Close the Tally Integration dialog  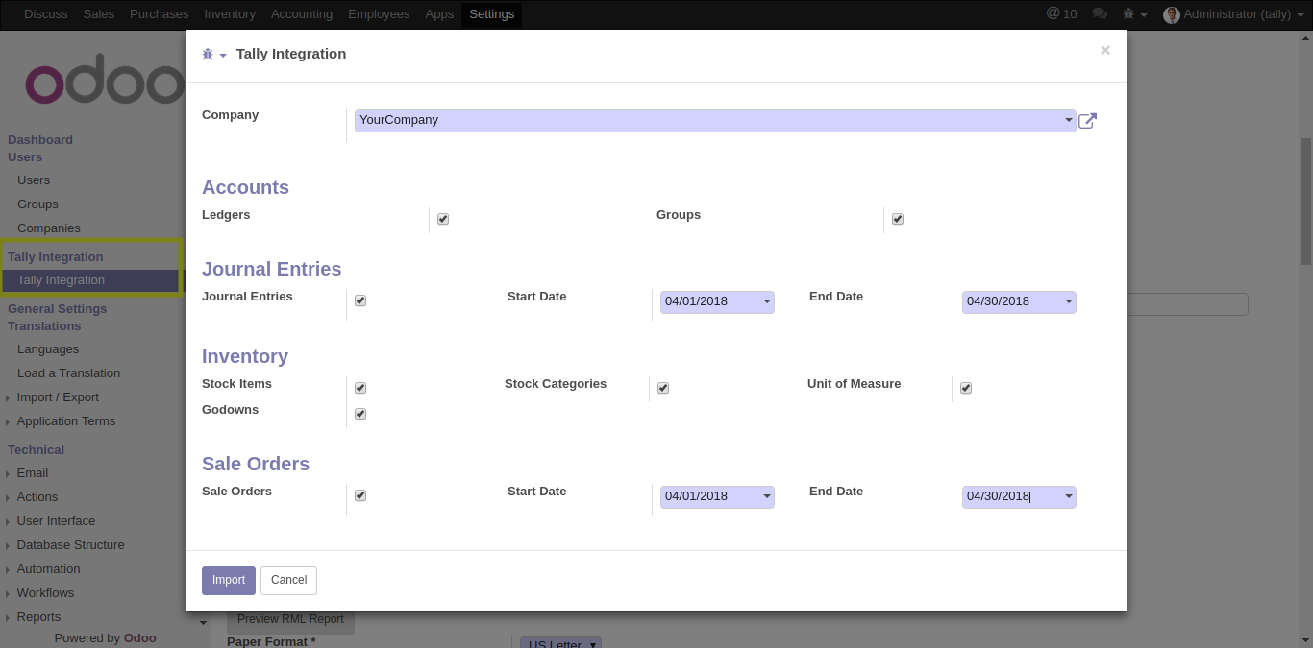pos(1105,51)
